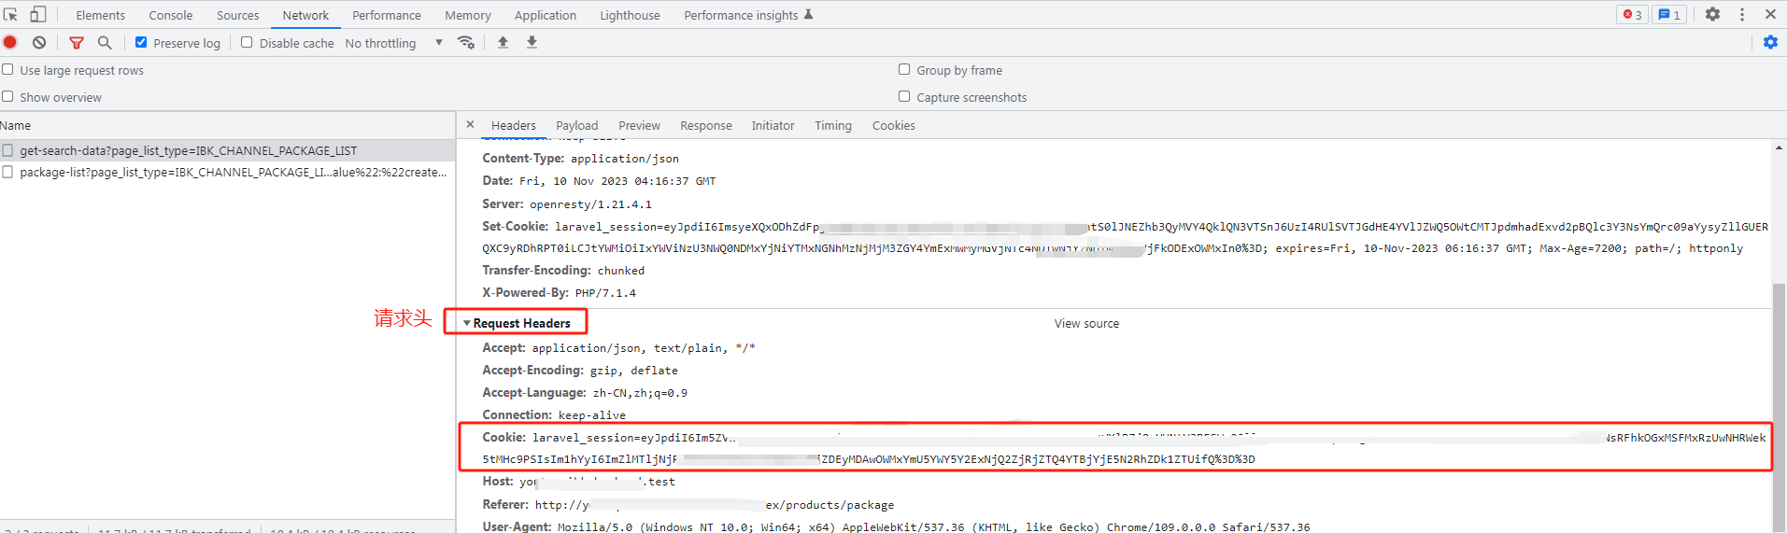This screenshot has height=533, width=1787.
Task: Open the blue issues count badge
Action: pyautogui.click(x=1668, y=14)
